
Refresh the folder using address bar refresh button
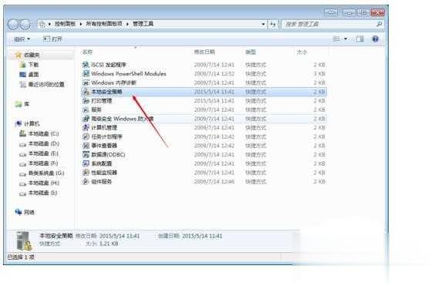point(273,25)
